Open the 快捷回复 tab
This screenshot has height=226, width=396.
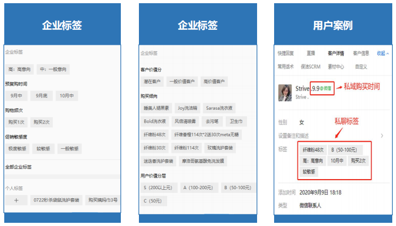(x=285, y=53)
